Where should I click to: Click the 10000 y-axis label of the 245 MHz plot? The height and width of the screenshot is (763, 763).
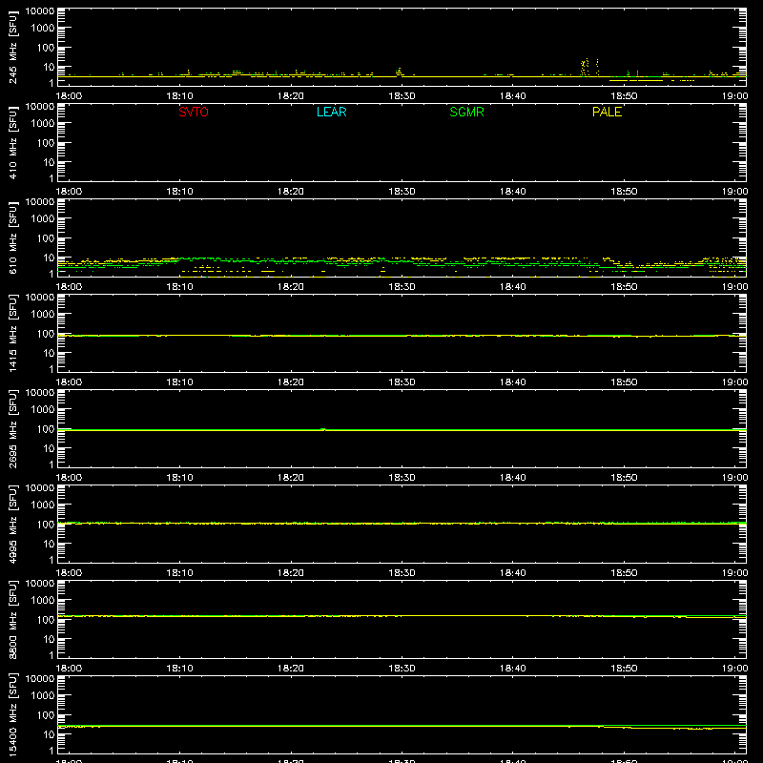coord(40,11)
